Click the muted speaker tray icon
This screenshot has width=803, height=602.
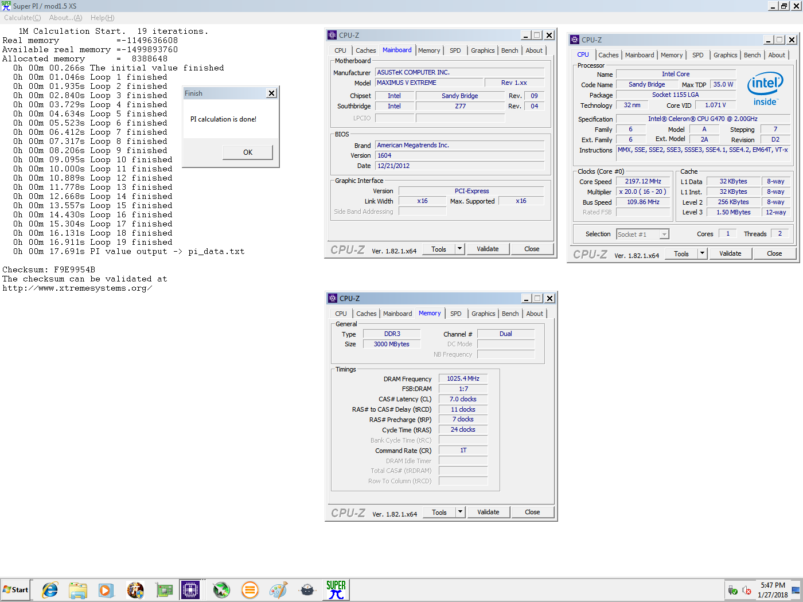click(747, 590)
